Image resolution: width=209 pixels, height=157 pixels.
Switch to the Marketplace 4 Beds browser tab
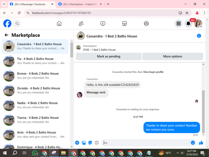pyautogui.click(x=80, y=4)
